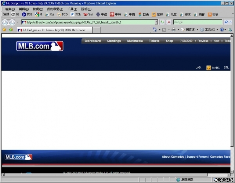Click the footer MLB.com logo
Image resolution: width=235 pixels, height=183 pixels.
click(19, 157)
